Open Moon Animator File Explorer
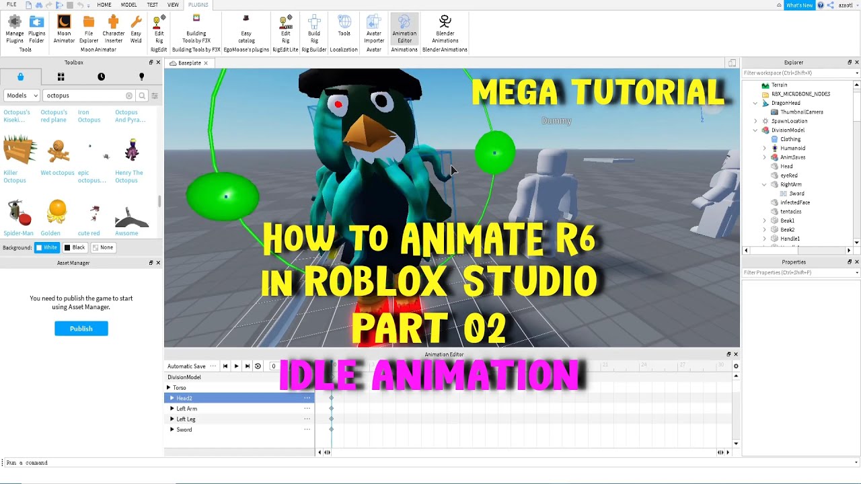The image size is (861, 484). 89,29
